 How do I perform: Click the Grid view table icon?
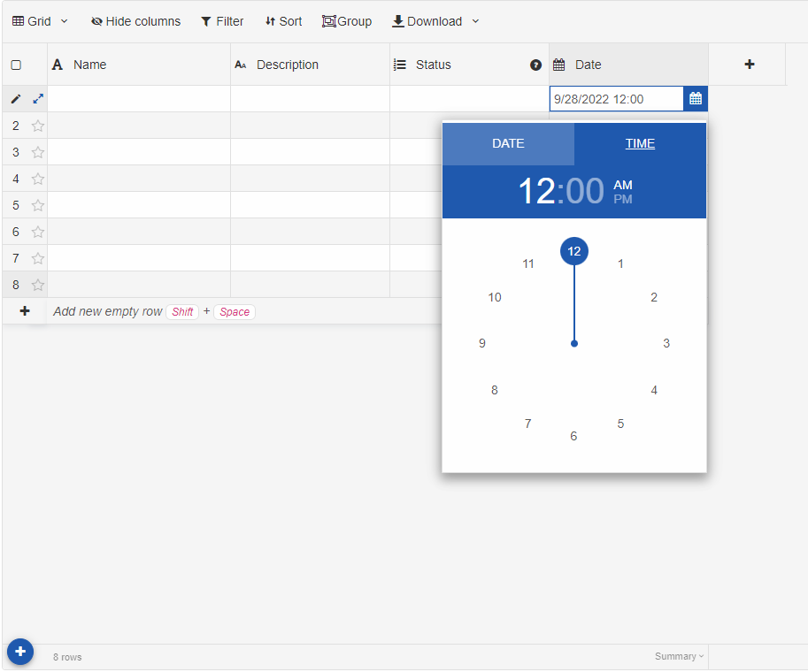18,21
